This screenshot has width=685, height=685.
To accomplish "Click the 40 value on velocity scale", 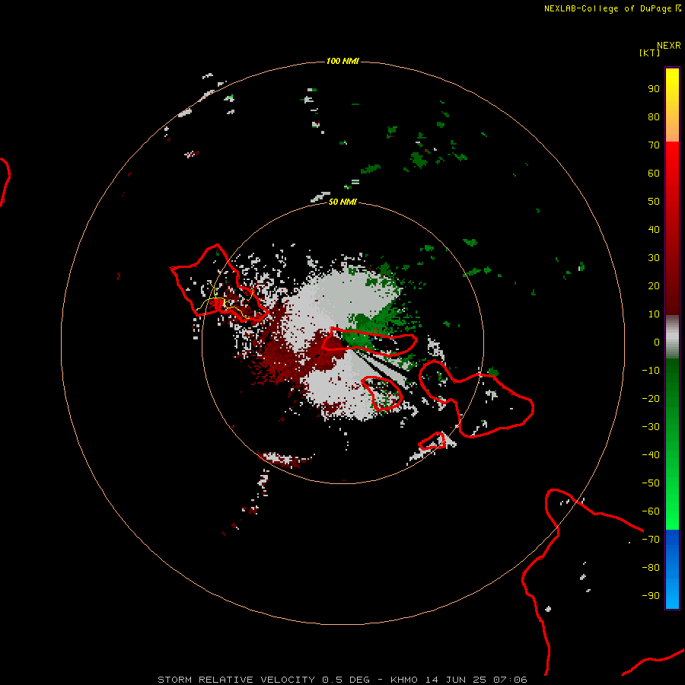I will (x=654, y=229).
